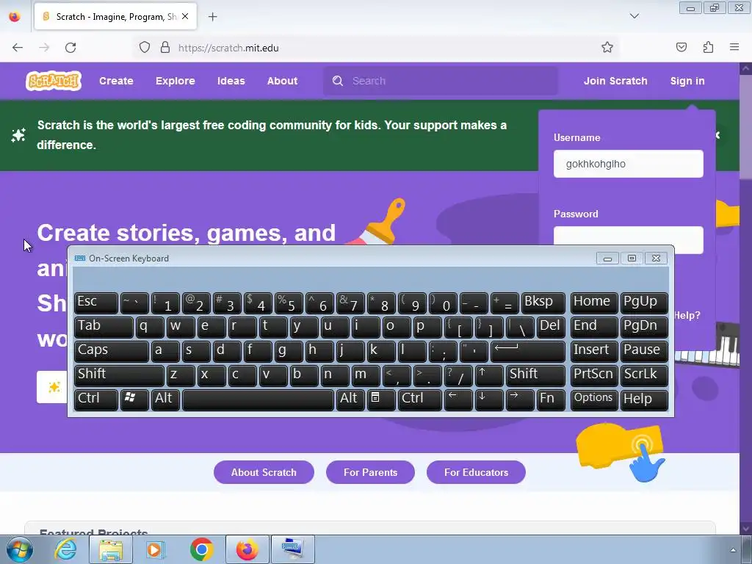Click the About Scratch button

click(x=264, y=472)
